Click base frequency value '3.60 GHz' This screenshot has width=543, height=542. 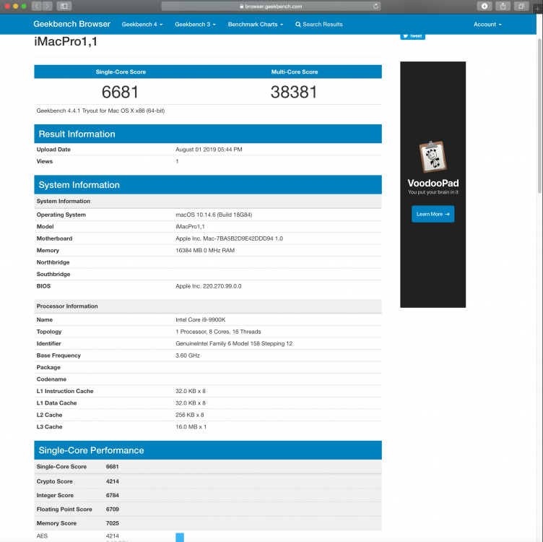187,356
